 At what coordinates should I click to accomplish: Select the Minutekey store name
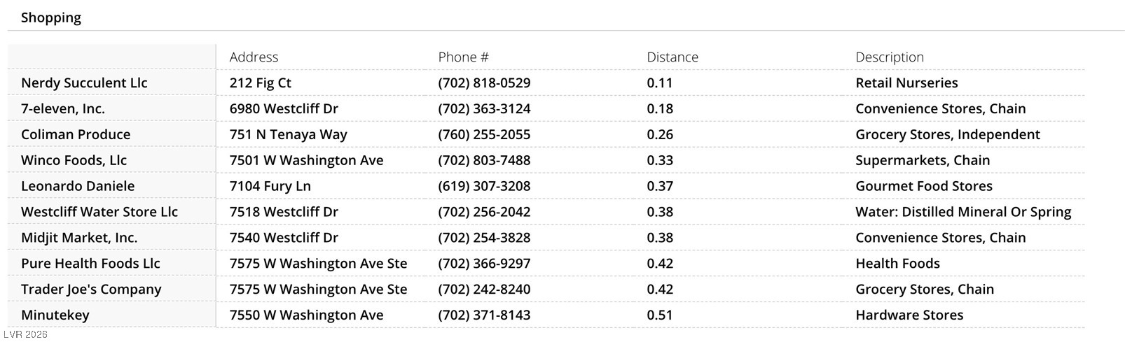tap(55, 315)
